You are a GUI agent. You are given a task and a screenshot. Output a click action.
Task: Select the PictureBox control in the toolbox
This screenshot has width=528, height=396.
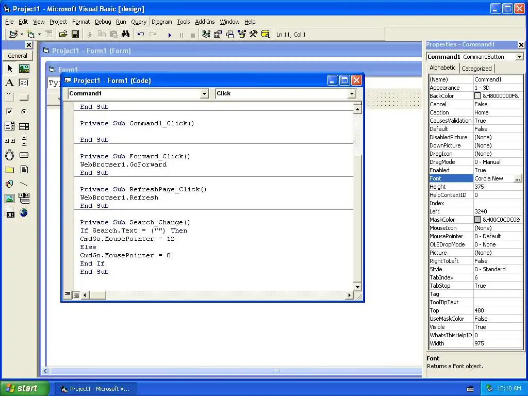[24, 69]
